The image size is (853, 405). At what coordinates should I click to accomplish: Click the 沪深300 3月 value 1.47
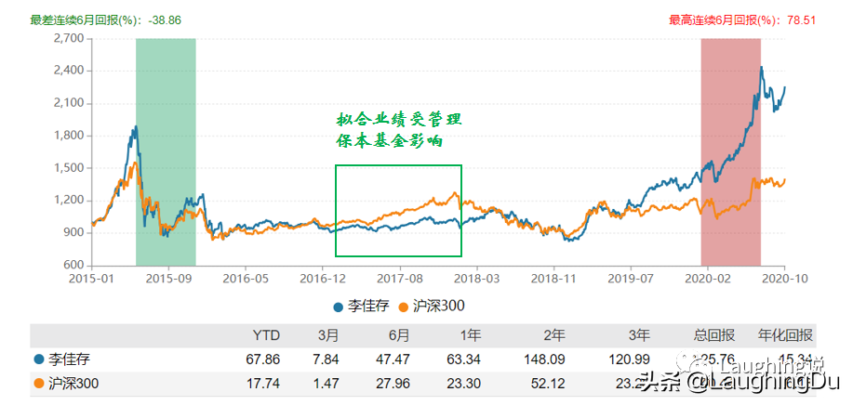tap(326, 385)
